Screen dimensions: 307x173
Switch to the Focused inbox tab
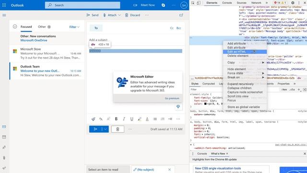(x=26, y=27)
